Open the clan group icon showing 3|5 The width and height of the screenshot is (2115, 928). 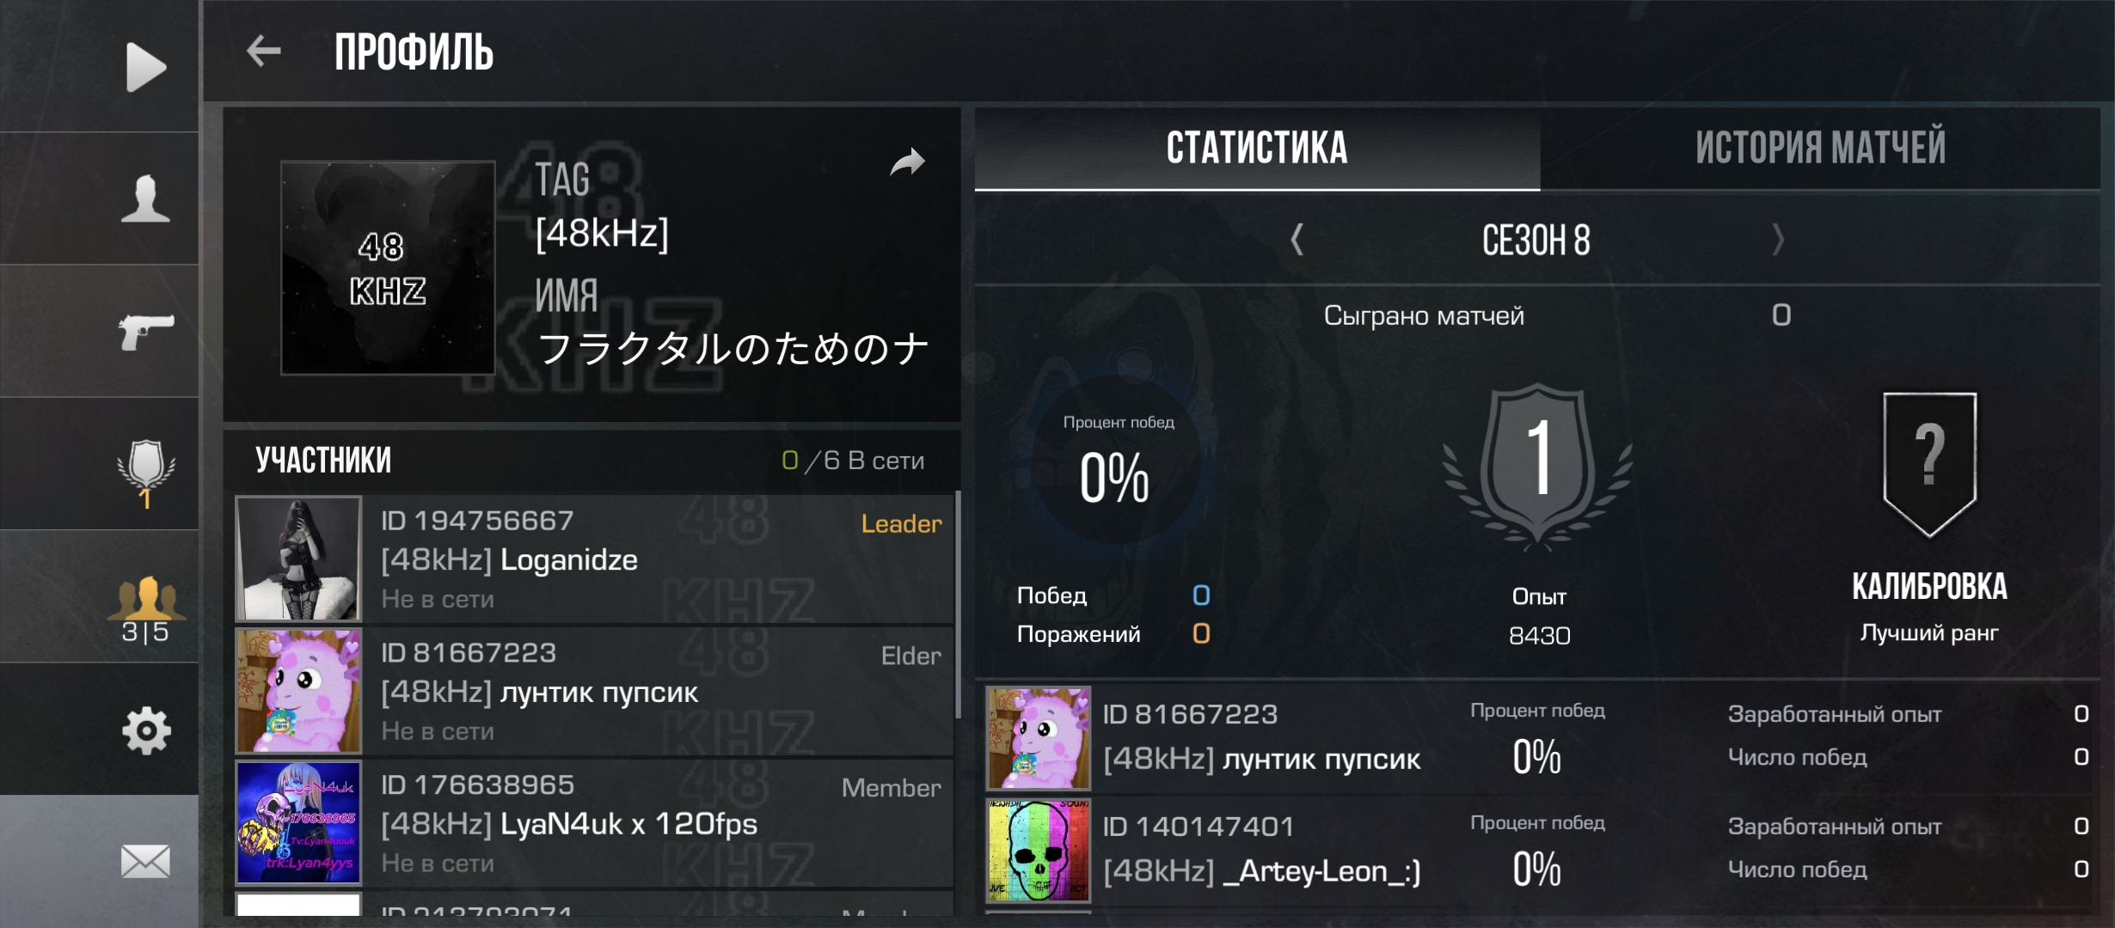coord(145,609)
